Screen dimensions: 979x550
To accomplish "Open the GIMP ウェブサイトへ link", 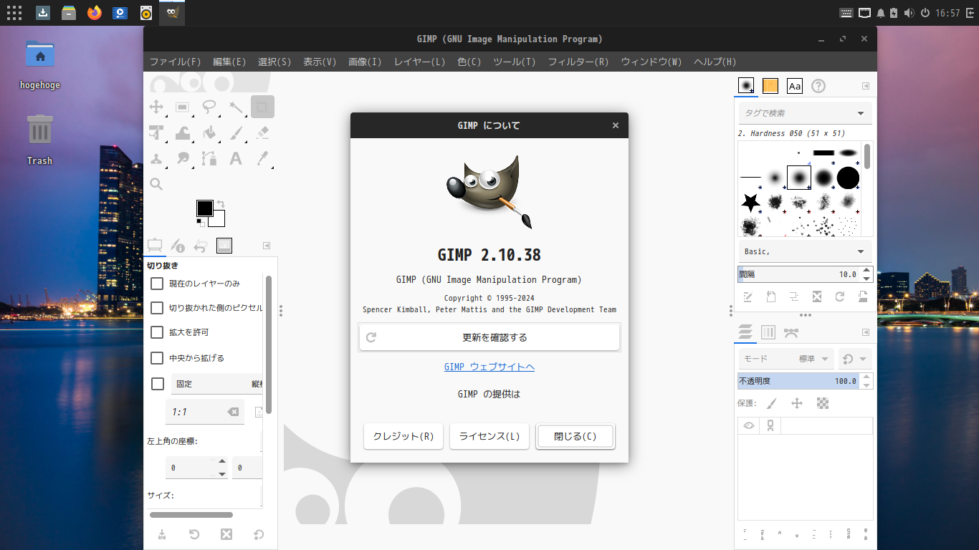I will coord(489,367).
